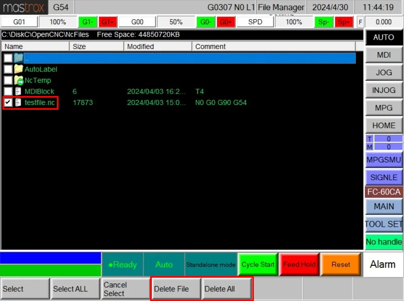This screenshot has width=404, height=301.
Task: Click the Select softkey
Action: (25, 289)
